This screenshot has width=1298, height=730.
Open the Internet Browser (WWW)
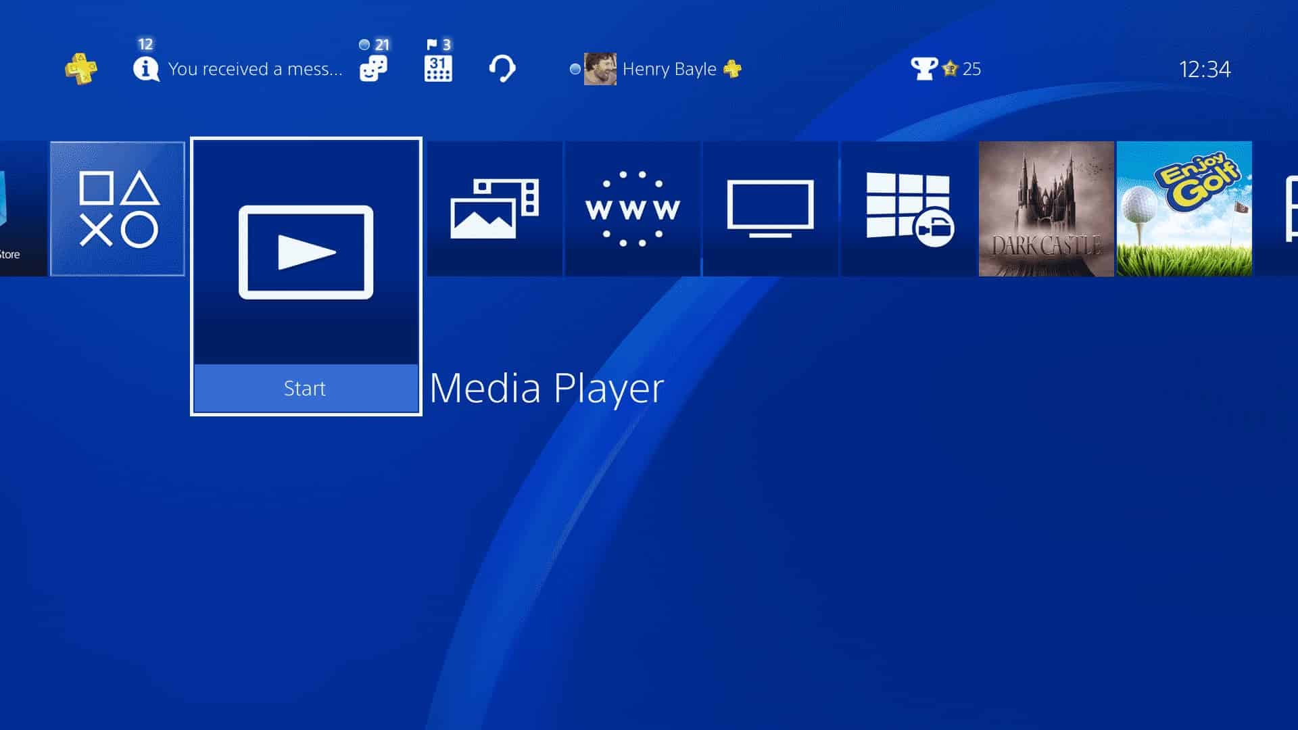[633, 210]
